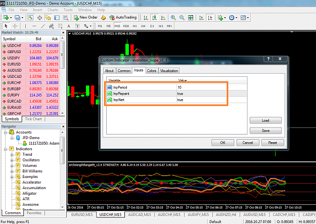Toggle the AutoTrading button
The image size is (316, 224).
click(x=123, y=18)
